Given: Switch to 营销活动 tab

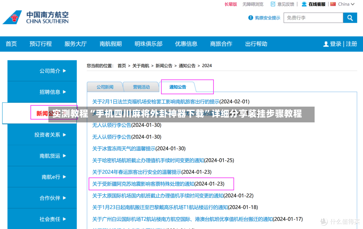Looking at the screenshot, I should point(141,87).
